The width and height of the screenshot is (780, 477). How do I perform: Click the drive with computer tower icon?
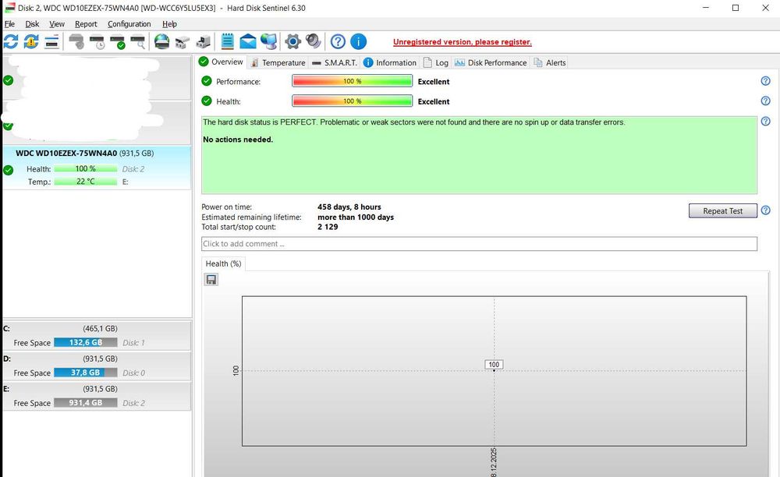(203, 42)
